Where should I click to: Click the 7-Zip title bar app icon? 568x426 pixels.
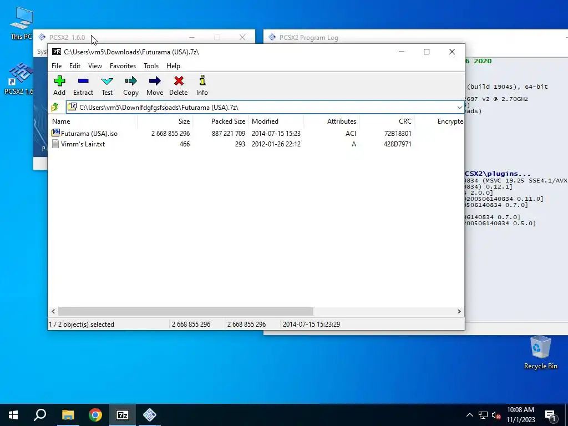(57, 52)
